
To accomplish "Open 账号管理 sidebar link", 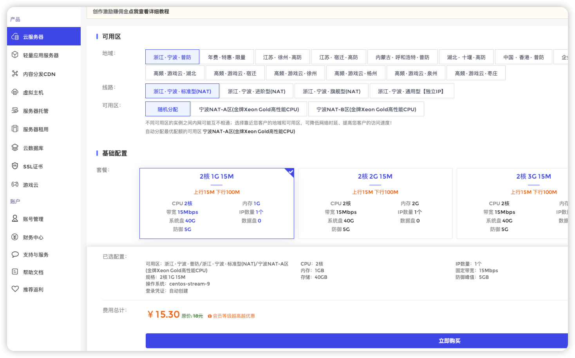I will [33, 219].
